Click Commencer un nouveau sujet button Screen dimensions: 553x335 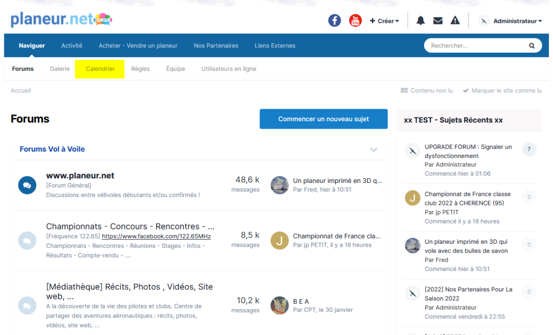[x=324, y=119]
